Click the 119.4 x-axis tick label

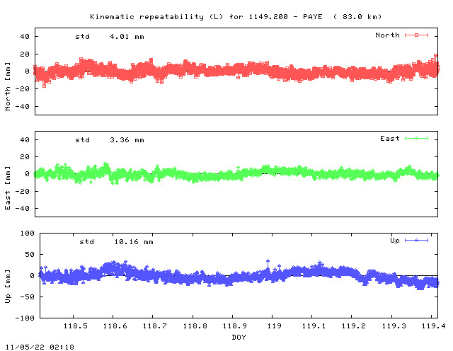[x=433, y=326]
